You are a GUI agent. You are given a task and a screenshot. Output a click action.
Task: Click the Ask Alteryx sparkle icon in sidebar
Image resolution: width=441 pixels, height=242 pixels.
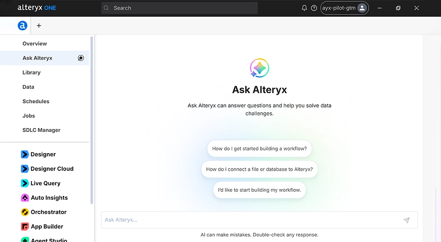point(81,58)
